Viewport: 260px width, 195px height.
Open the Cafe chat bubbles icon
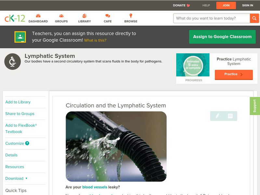(108, 16)
